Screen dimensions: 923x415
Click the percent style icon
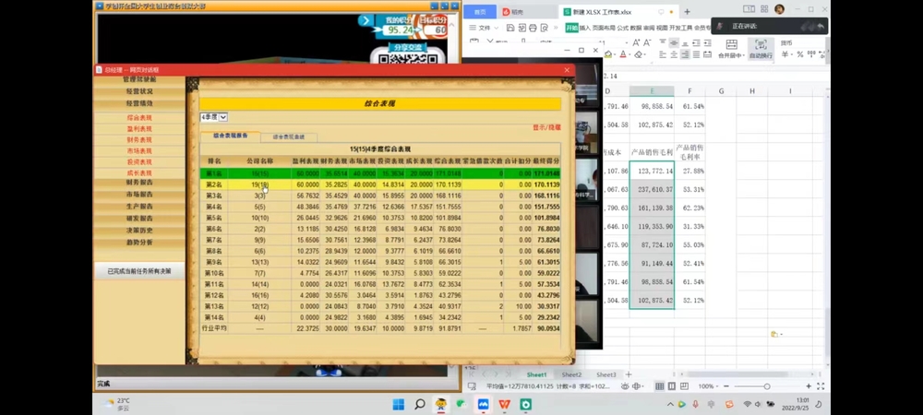tap(798, 55)
